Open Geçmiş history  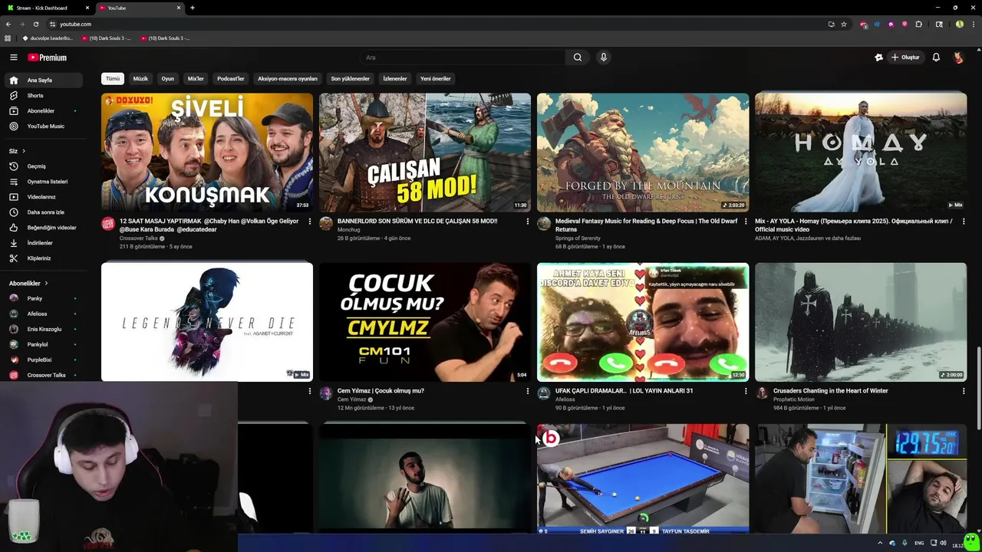coord(45,166)
